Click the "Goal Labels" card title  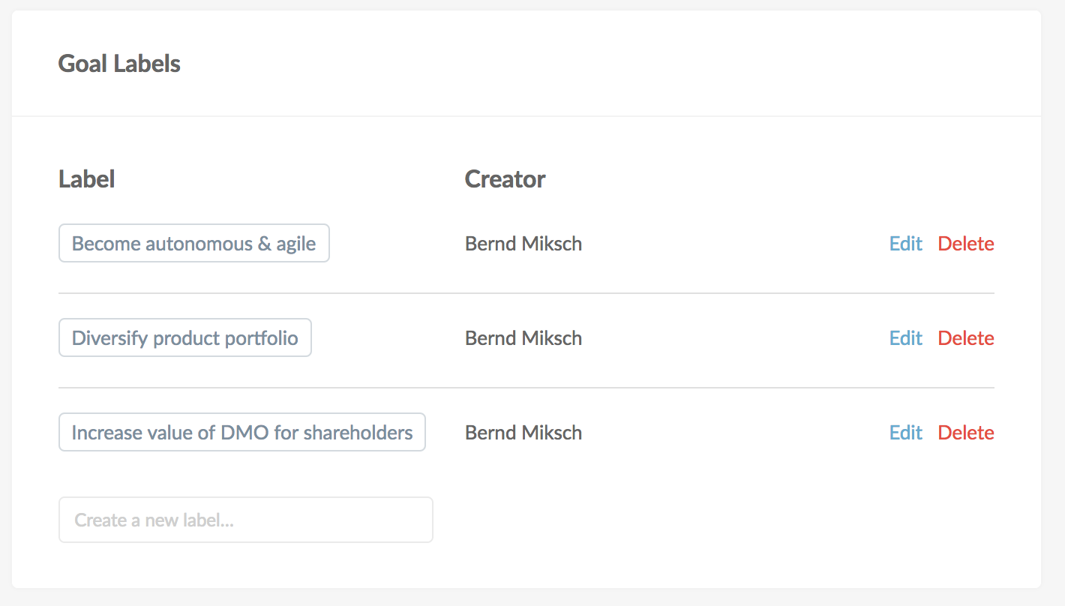(x=119, y=64)
